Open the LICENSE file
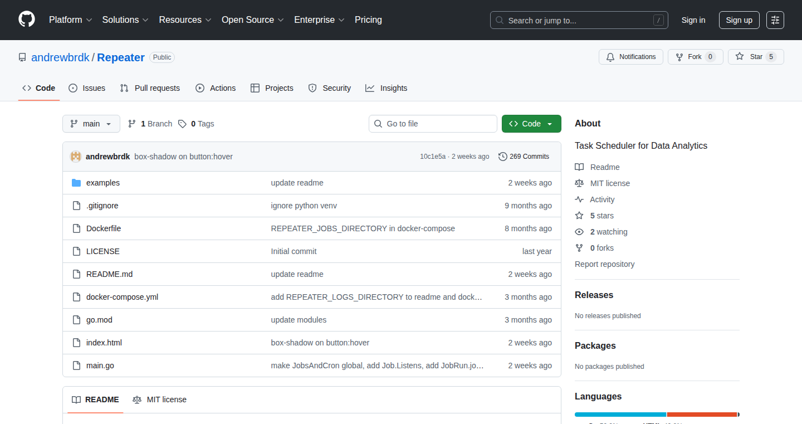The width and height of the screenshot is (802, 424). pyautogui.click(x=103, y=251)
